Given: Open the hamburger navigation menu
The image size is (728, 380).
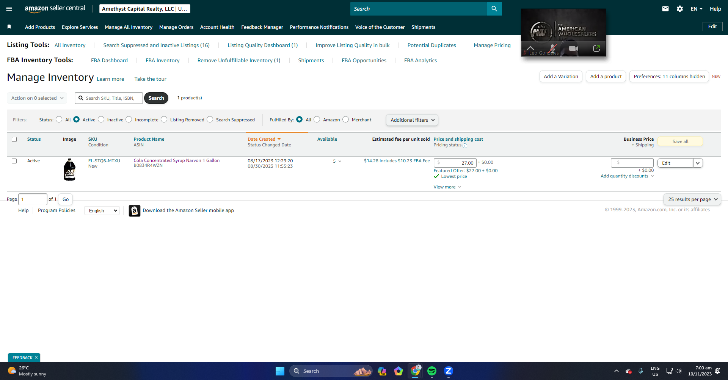Looking at the screenshot, I should click(x=9, y=9).
